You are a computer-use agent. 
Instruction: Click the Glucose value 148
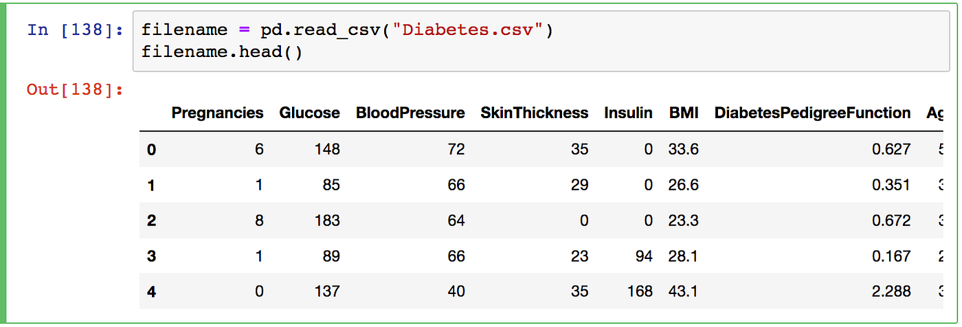click(327, 149)
